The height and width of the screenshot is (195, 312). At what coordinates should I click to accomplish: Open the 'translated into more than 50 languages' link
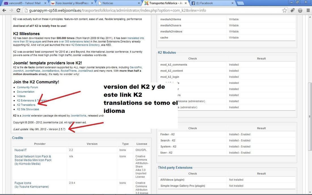pos(79,40)
